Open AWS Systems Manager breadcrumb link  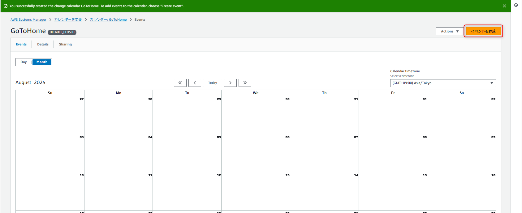[x=28, y=20]
